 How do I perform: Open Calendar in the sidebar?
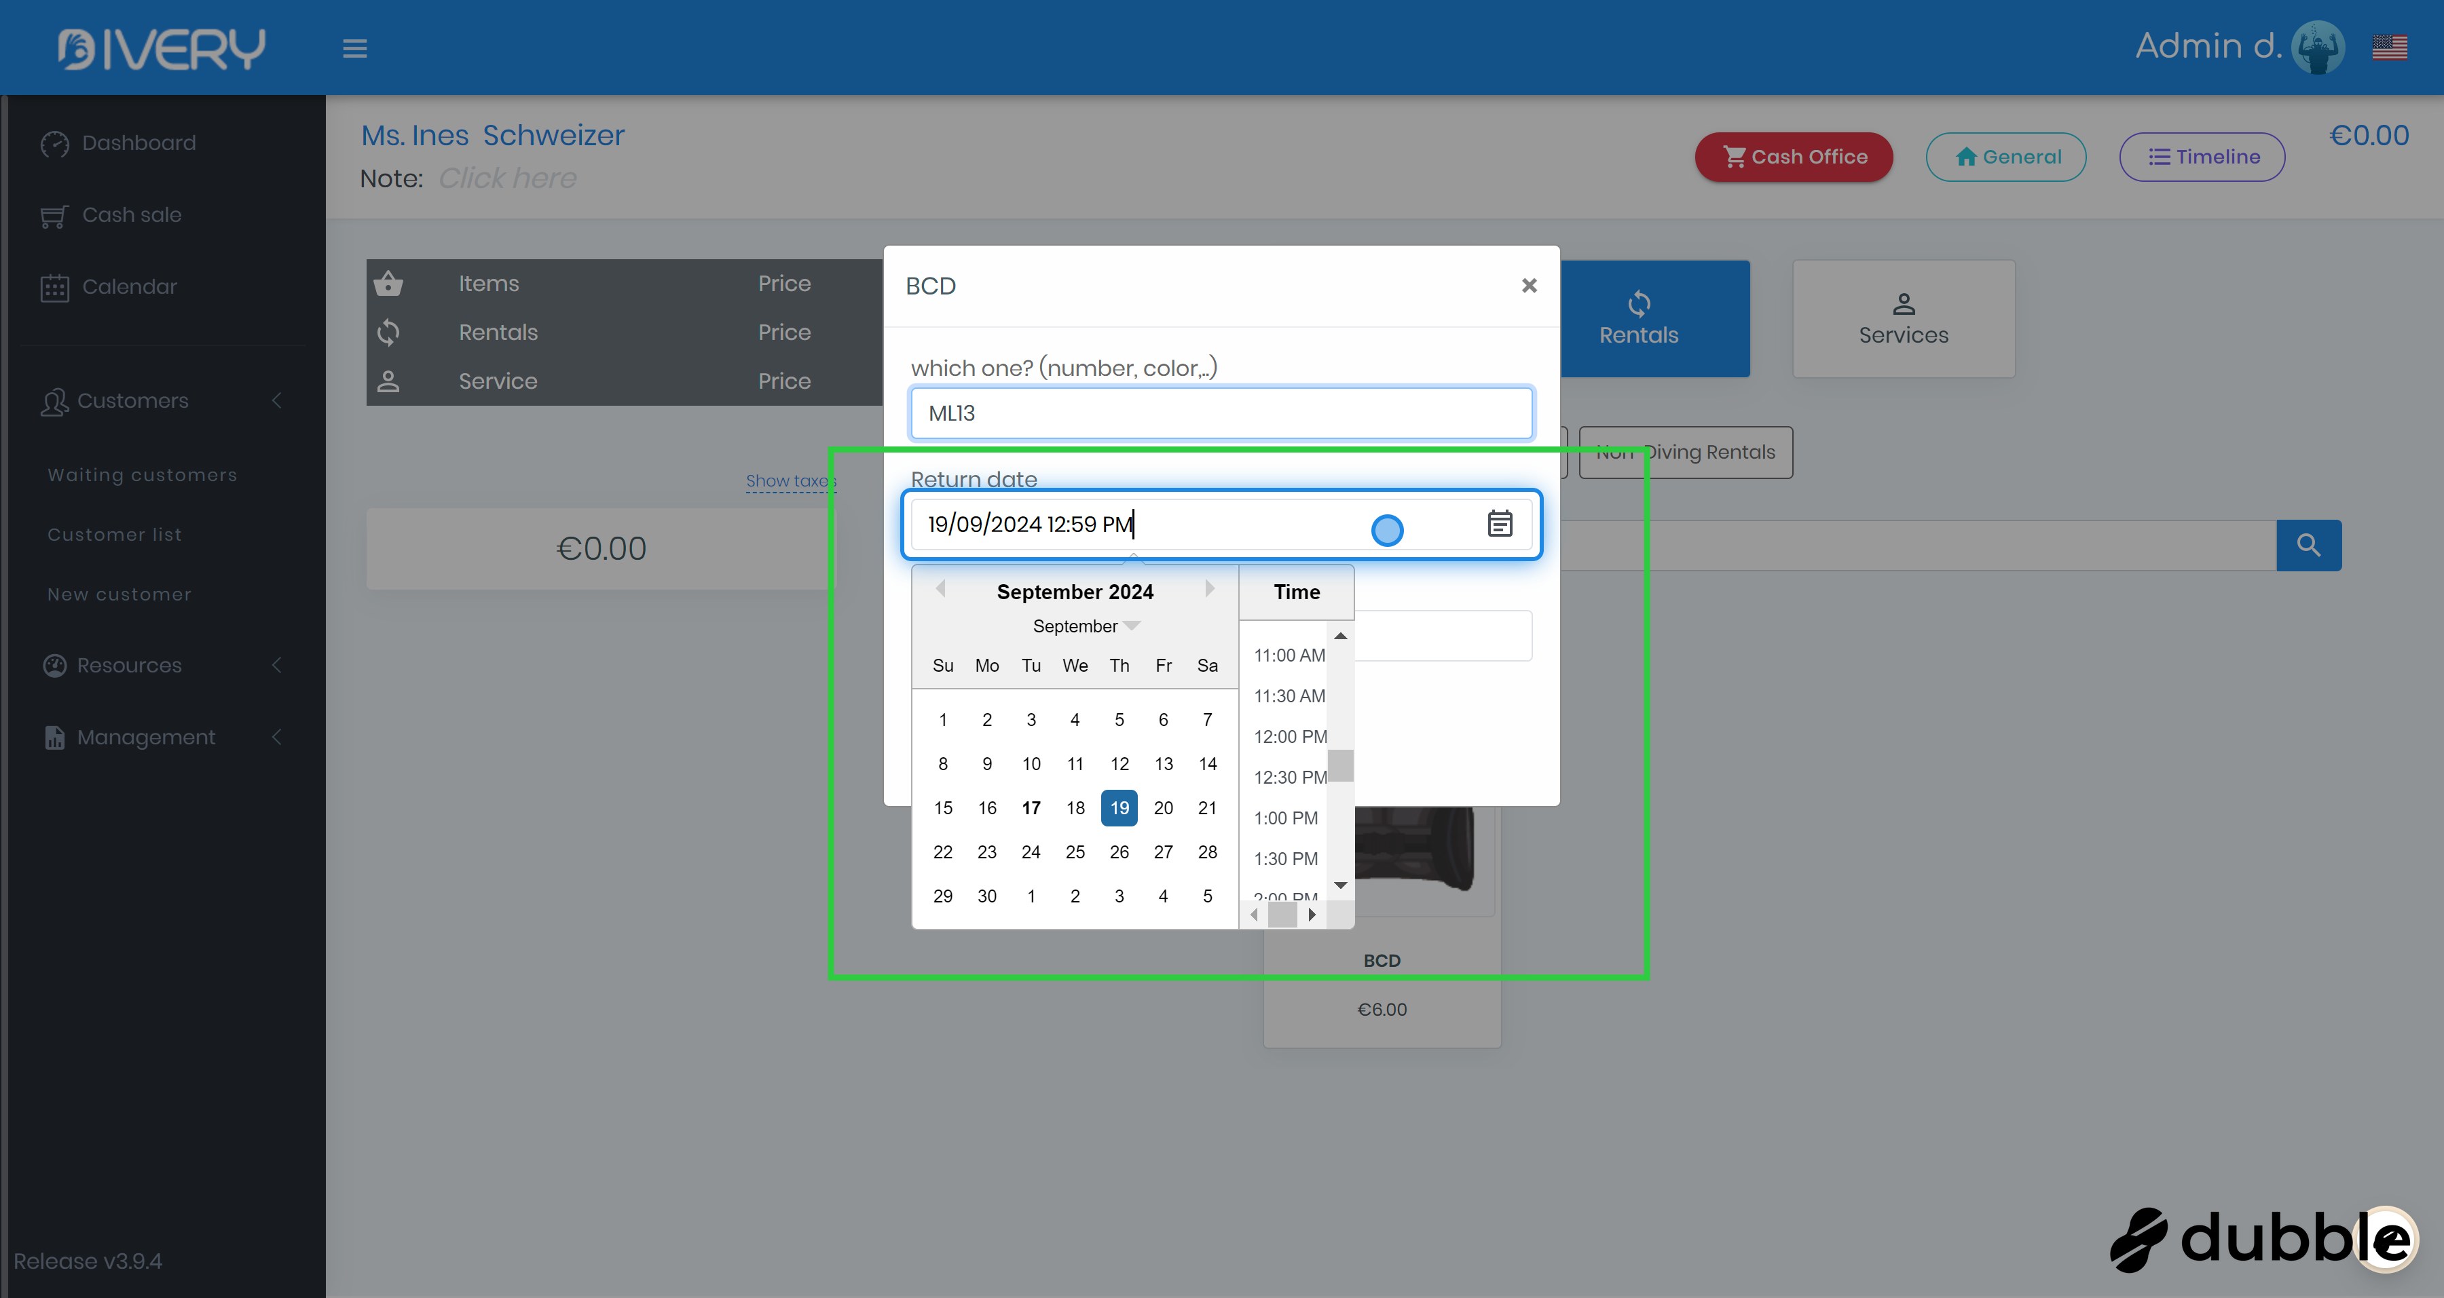(x=129, y=286)
